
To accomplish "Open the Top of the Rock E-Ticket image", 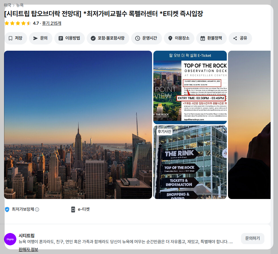I will click(190, 87).
